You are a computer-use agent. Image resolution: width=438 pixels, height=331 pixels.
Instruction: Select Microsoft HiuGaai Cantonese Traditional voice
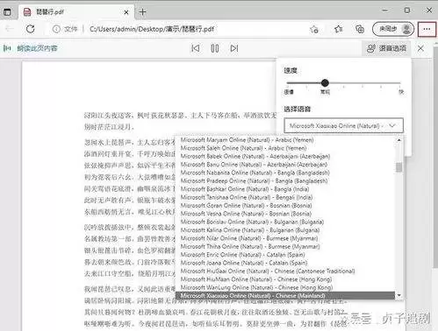click(x=268, y=271)
